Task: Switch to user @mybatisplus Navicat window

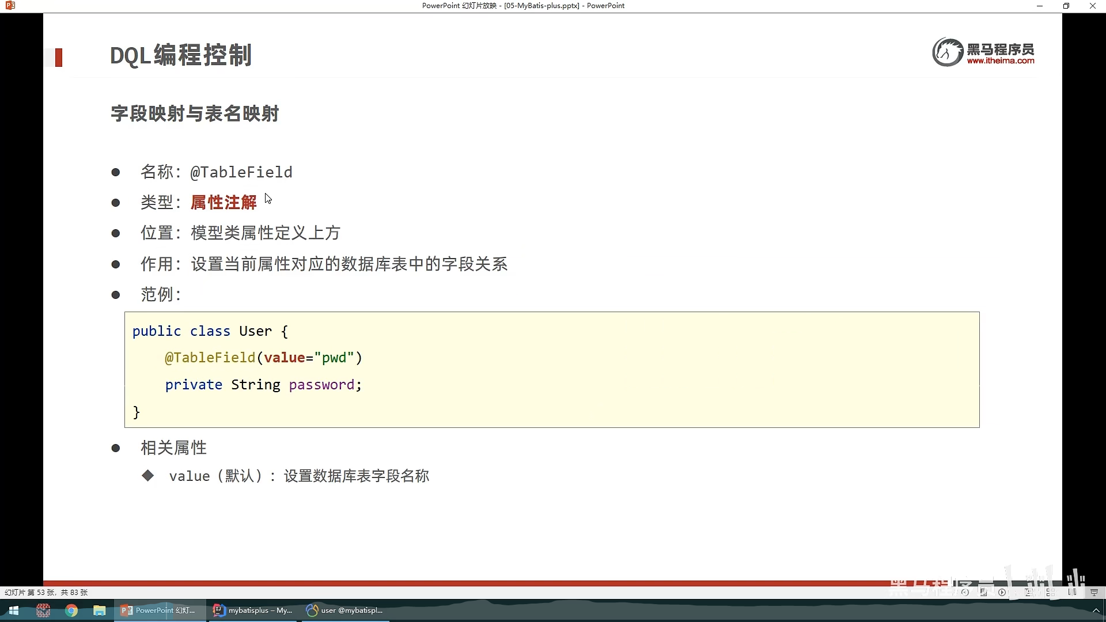Action: 346,610
